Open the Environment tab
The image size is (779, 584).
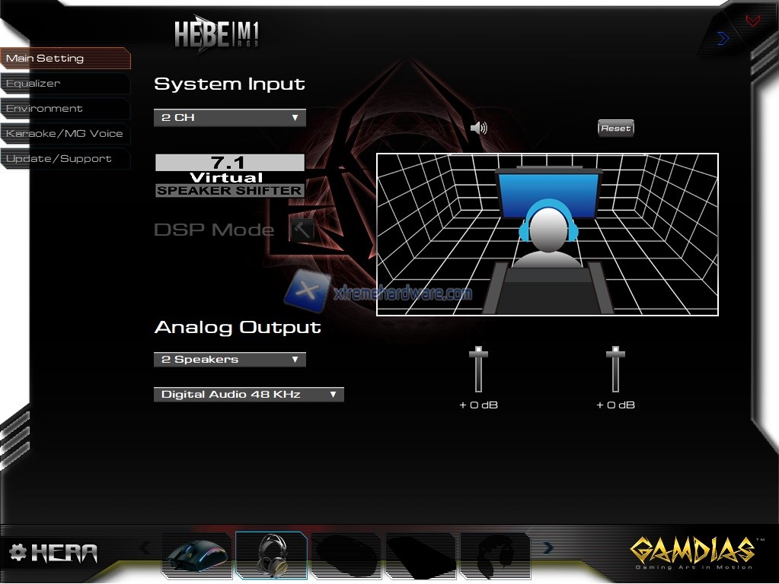coord(44,109)
